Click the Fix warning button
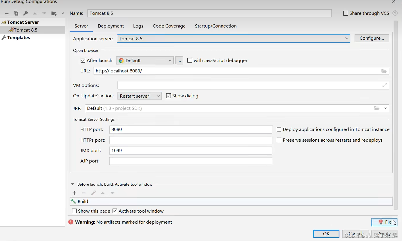This screenshot has width=402, height=241. pyautogui.click(x=384, y=222)
